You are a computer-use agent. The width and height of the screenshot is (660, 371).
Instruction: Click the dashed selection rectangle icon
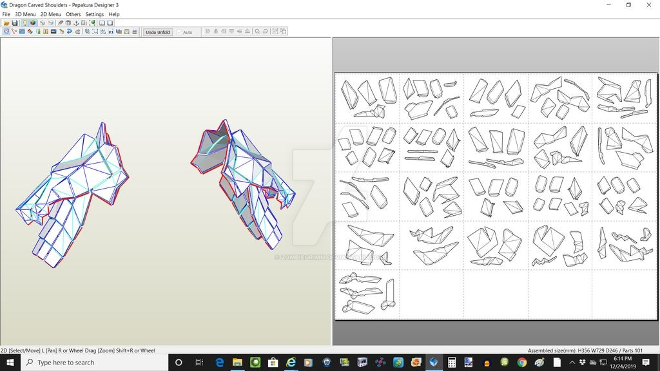pyautogui.click(x=95, y=32)
